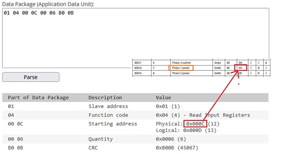
Task: Click the value '0xB00B (45067)'
Action: [177, 148]
